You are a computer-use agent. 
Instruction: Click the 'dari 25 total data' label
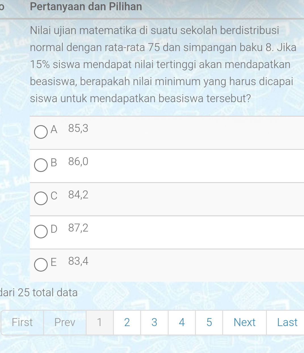click(39, 292)
